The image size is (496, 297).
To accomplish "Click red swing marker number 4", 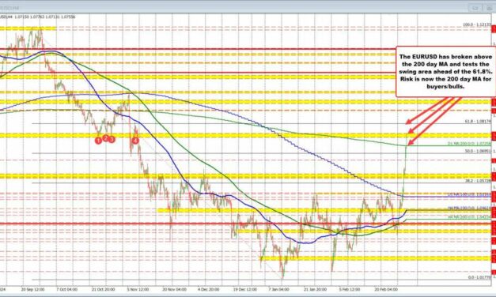I will click(x=135, y=141).
